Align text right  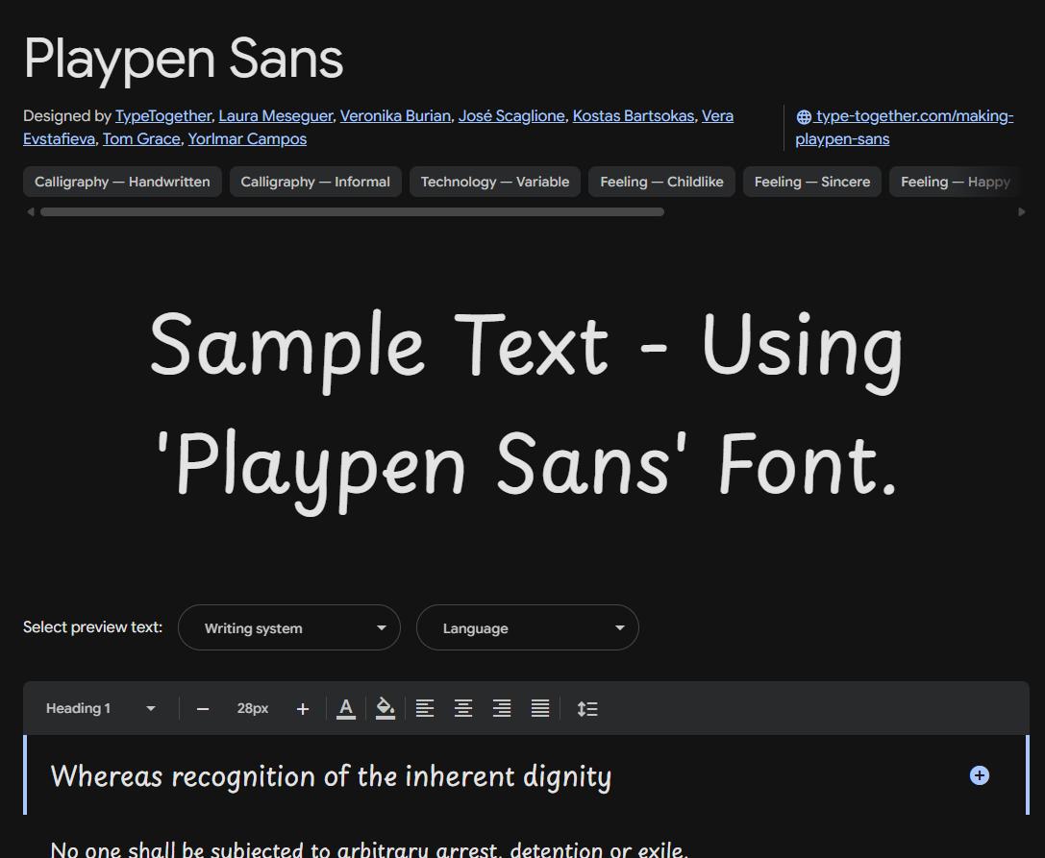pyautogui.click(x=502, y=708)
